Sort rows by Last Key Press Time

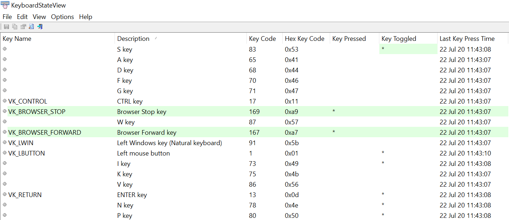tap(466, 38)
